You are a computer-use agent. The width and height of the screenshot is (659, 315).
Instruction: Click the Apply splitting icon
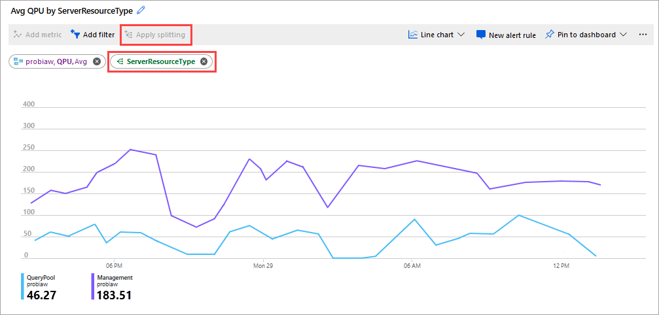[x=128, y=35]
